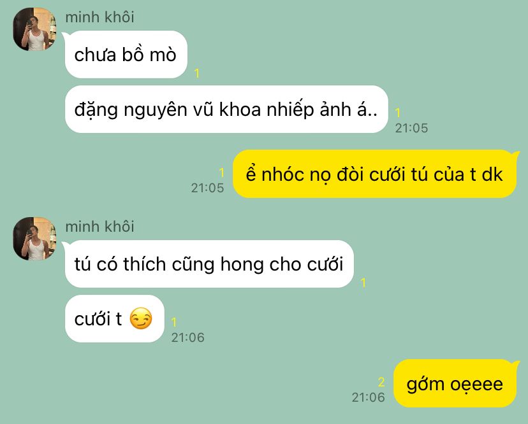Tap the 21:06 timestamp beside "cưới t"
The image size is (528, 424).
coord(187,337)
